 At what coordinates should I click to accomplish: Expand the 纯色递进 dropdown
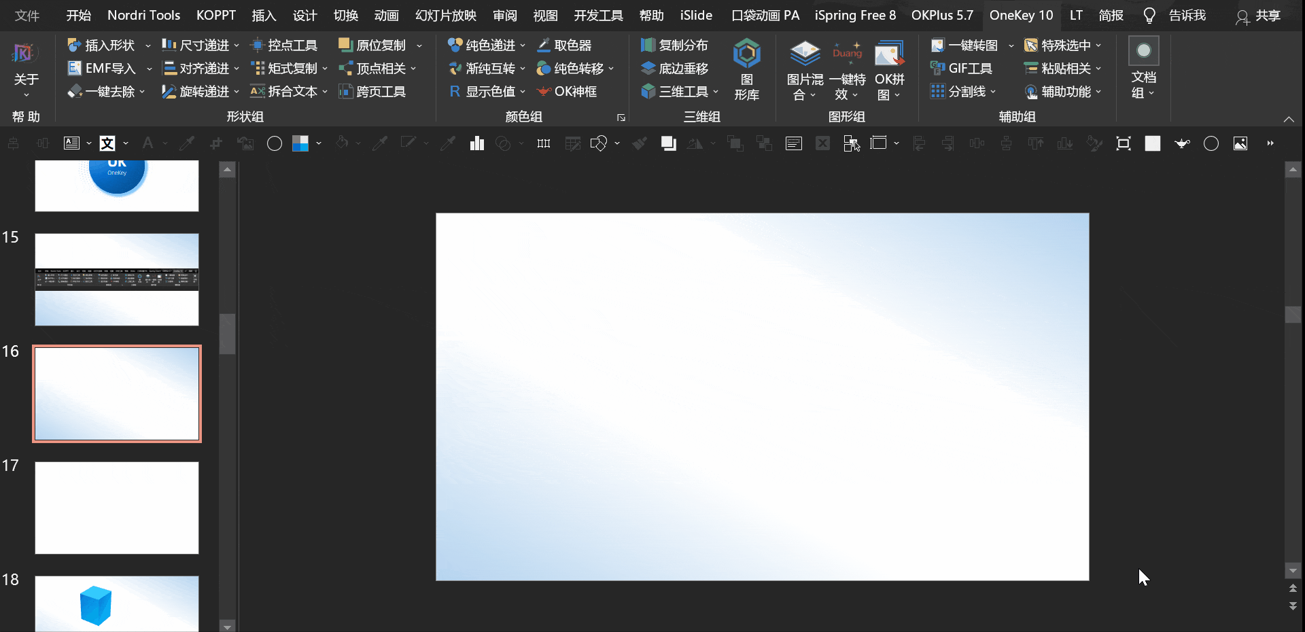tap(523, 46)
